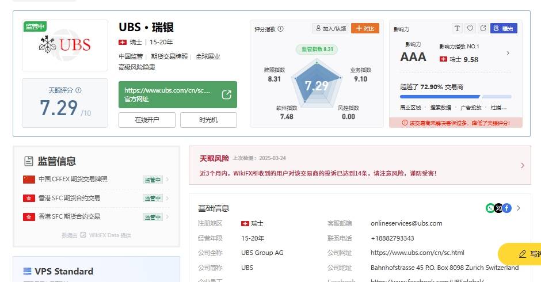
Task: Open the WhatsApp icon in 基础信息
Action: click(490, 208)
